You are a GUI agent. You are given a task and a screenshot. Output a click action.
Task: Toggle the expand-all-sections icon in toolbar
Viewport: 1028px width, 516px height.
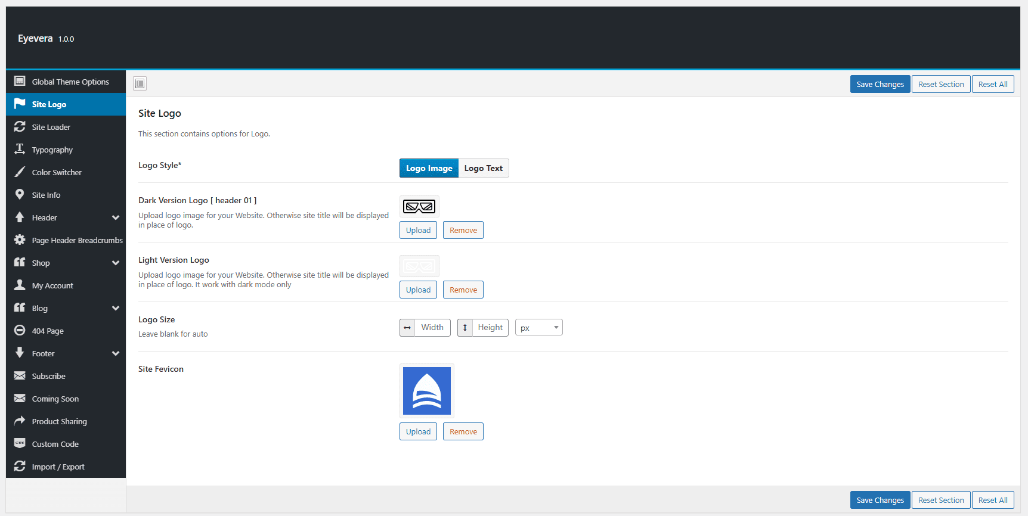coord(140,83)
